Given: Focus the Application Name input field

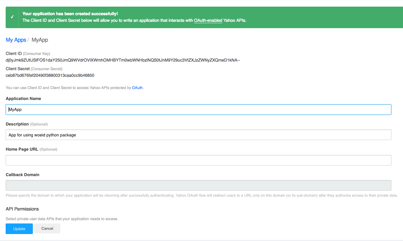Looking at the screenshot, I should coord(198,110).
